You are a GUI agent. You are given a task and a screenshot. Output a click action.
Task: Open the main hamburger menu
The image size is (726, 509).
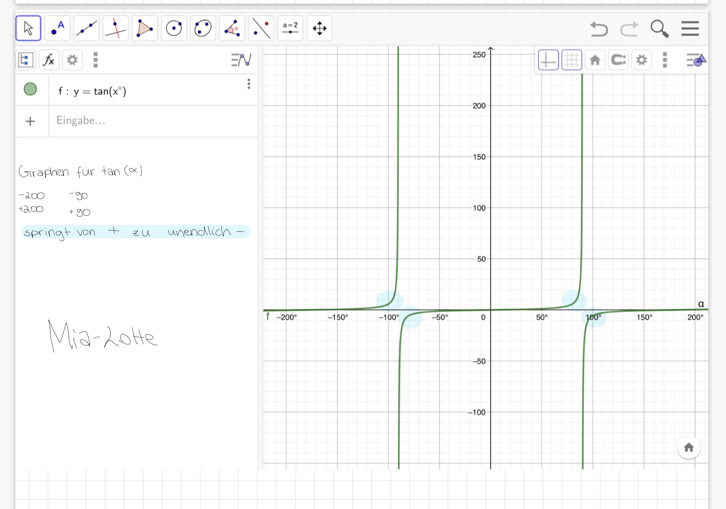tap(690, 29)
